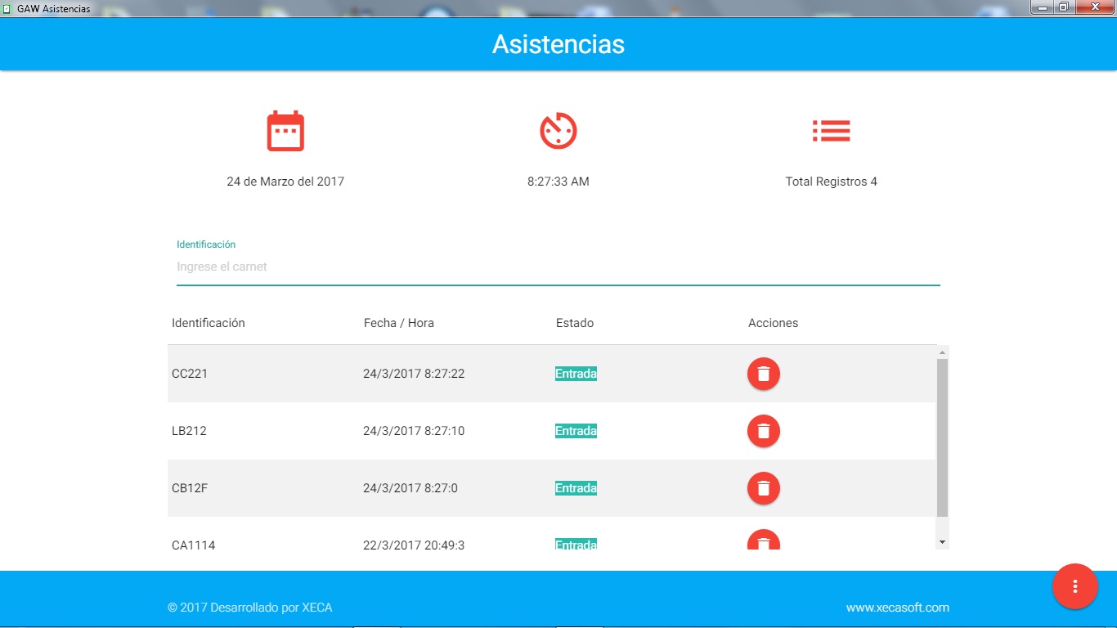This screenshot has width=1117, height=628.
Task: Delete the LB212 attendance record
Action: click(763, 431)
